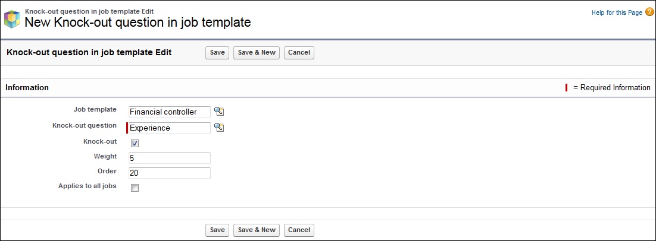Viewport: 656px width, 241px height.
Task: Select the bottom Save & New button
Action: click(257, 230)
